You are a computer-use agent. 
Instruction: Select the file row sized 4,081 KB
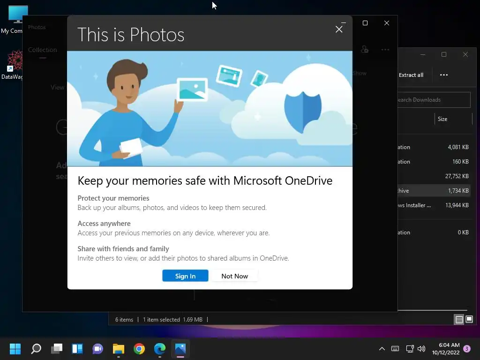click(434, 147)
